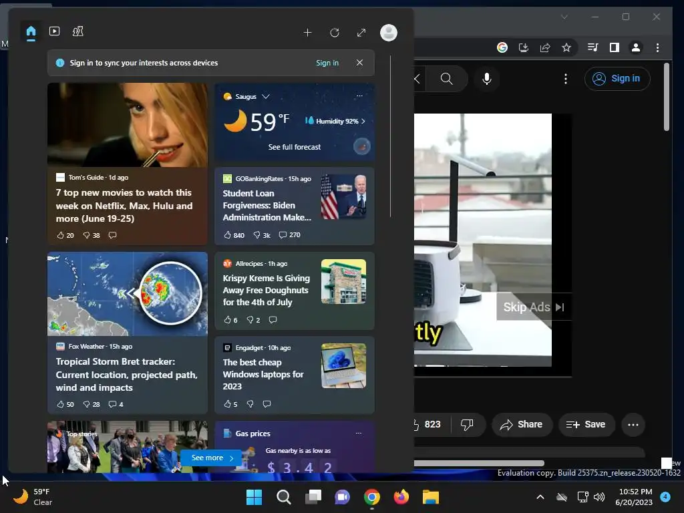Like the Student Loan Forgiveness story
The height and width of the screenshot is (513, 684).
coord(234,234)
